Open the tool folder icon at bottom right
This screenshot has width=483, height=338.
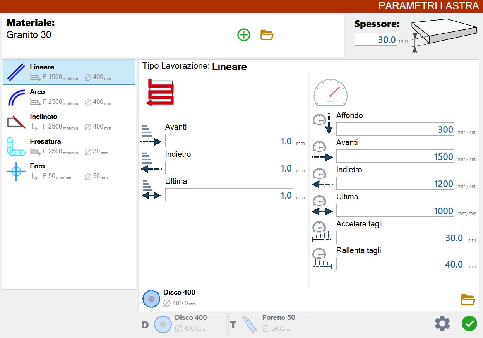click(x=468, y=300)
